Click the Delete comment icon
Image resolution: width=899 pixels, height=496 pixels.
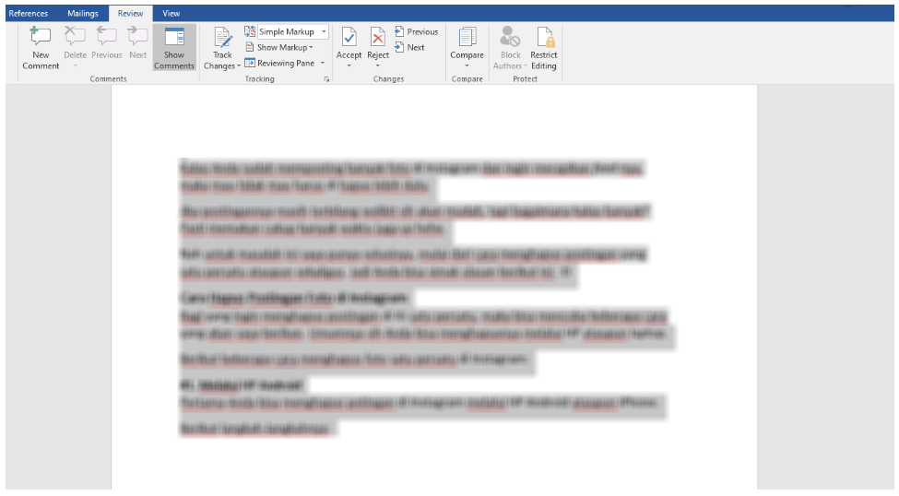click(x=75, y=37)
